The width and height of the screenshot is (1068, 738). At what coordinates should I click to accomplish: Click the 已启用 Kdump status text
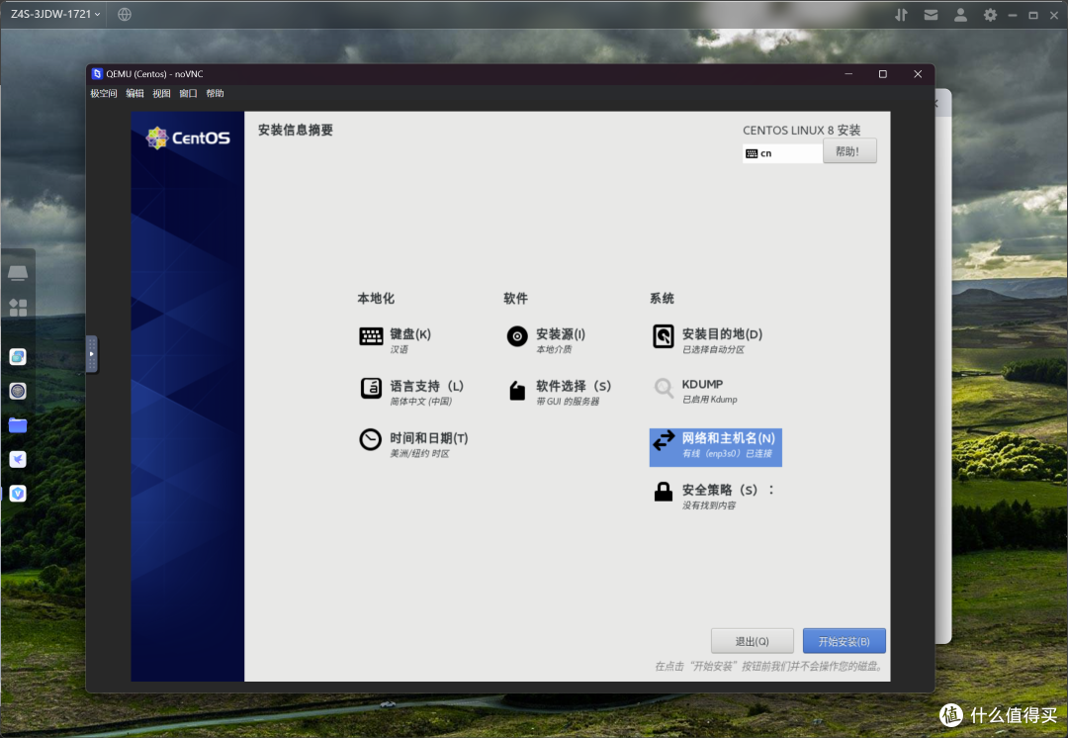[710, 400]
